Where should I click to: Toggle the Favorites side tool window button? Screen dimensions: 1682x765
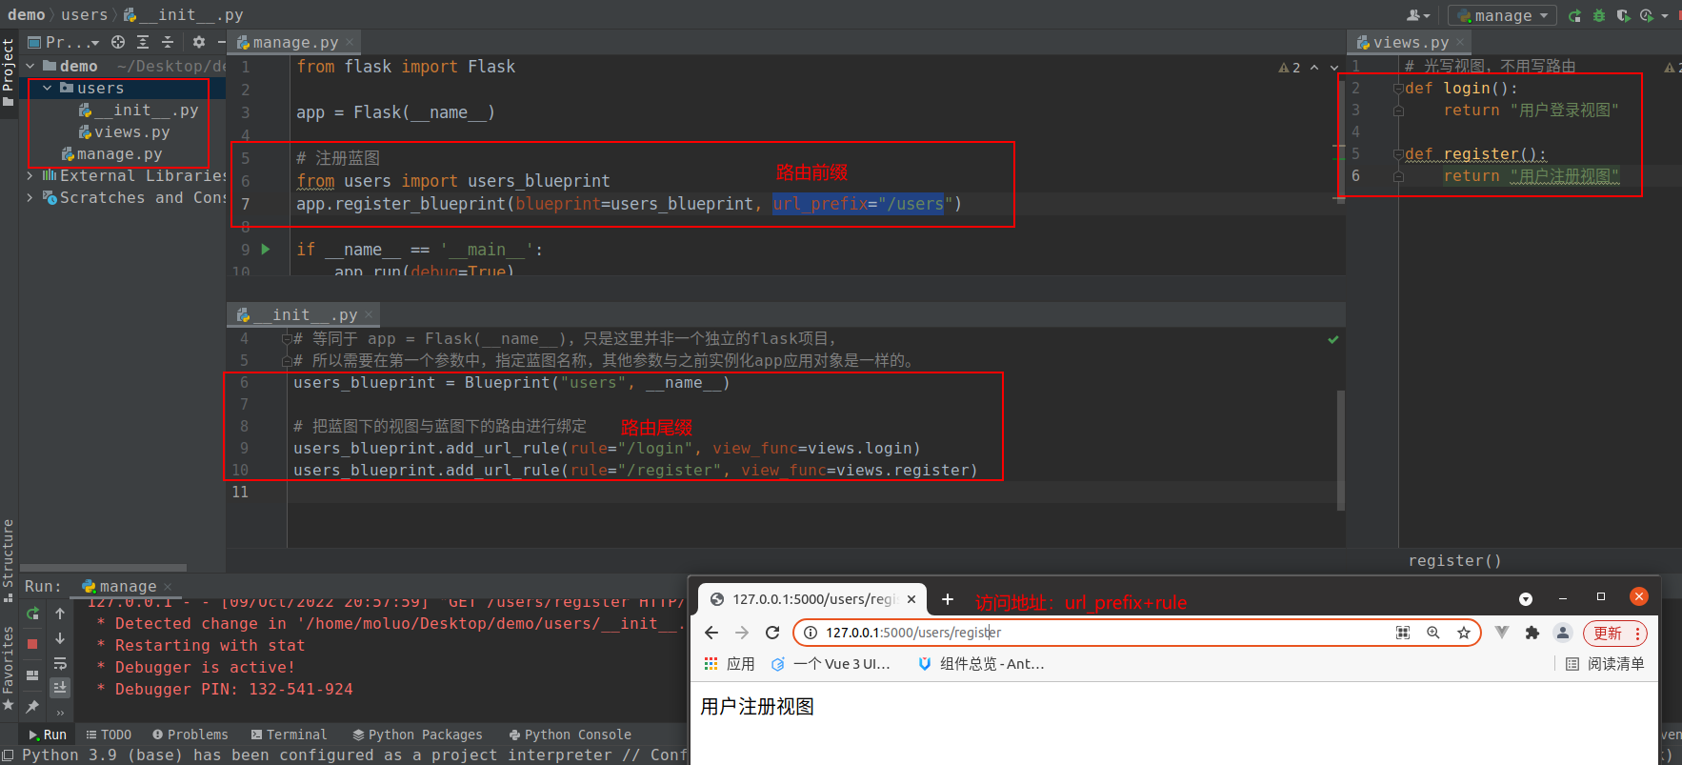(9, 669)
